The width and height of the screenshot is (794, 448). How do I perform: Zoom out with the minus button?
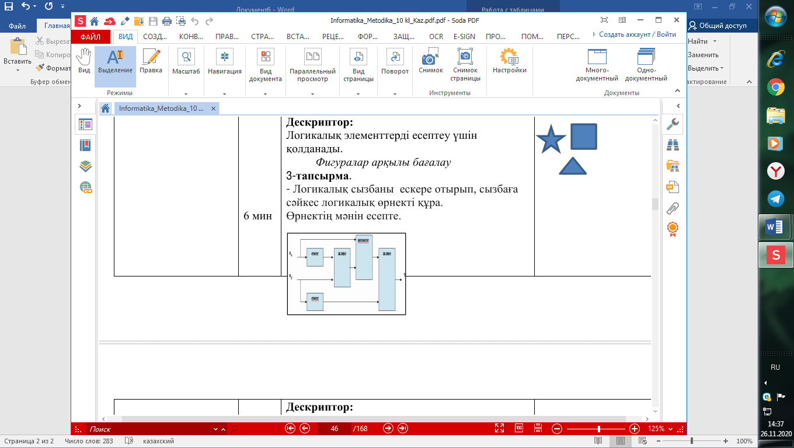[x=557, y=429]
